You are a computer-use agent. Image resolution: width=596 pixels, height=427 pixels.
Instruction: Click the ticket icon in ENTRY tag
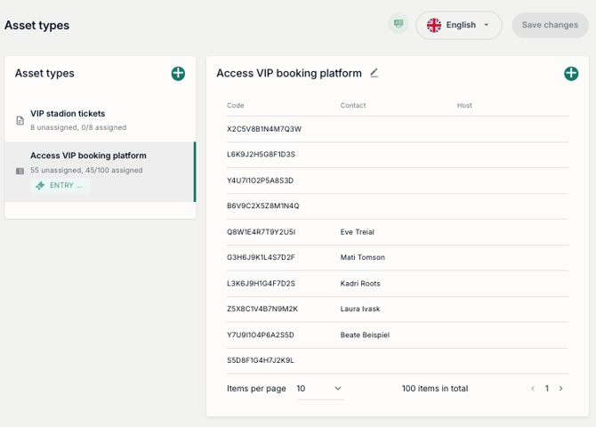40,186
